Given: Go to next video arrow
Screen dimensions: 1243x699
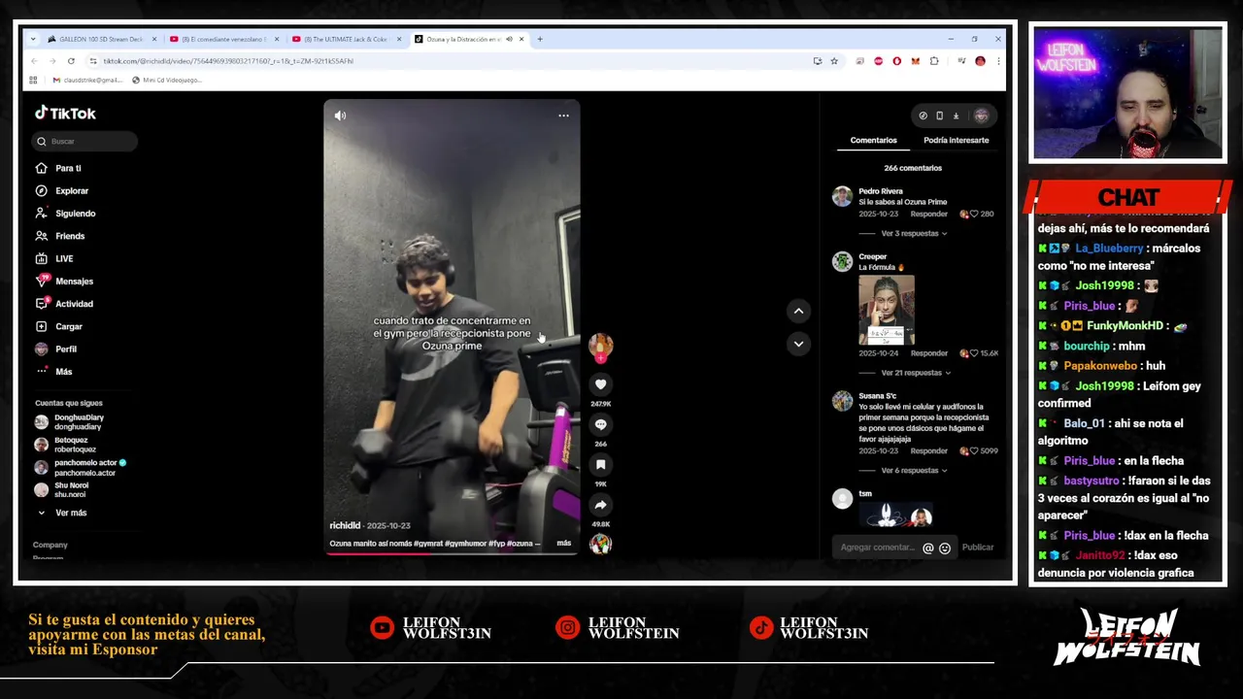Looking at the screenshot, I should (x=798, y=344).
